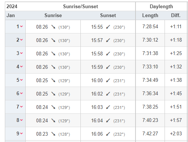Click the sunset direction arrow for January 1
This screenshot has height=142, width=188.
coord(108,27)
